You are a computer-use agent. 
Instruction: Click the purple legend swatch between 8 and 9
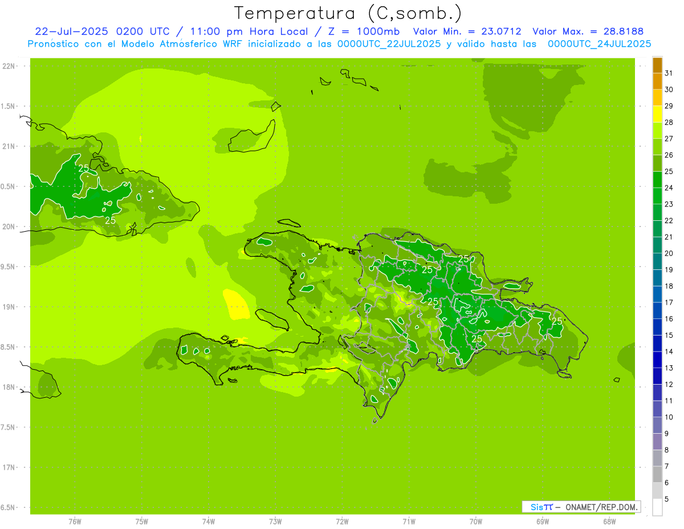(x=657, y=442)
